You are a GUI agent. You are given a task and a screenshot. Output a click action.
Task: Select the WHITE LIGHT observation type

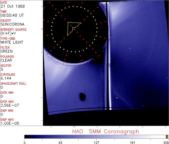[12, 42]
